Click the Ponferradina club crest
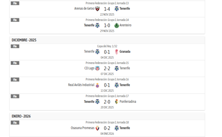The image size is (222, 137). (117, 102)
